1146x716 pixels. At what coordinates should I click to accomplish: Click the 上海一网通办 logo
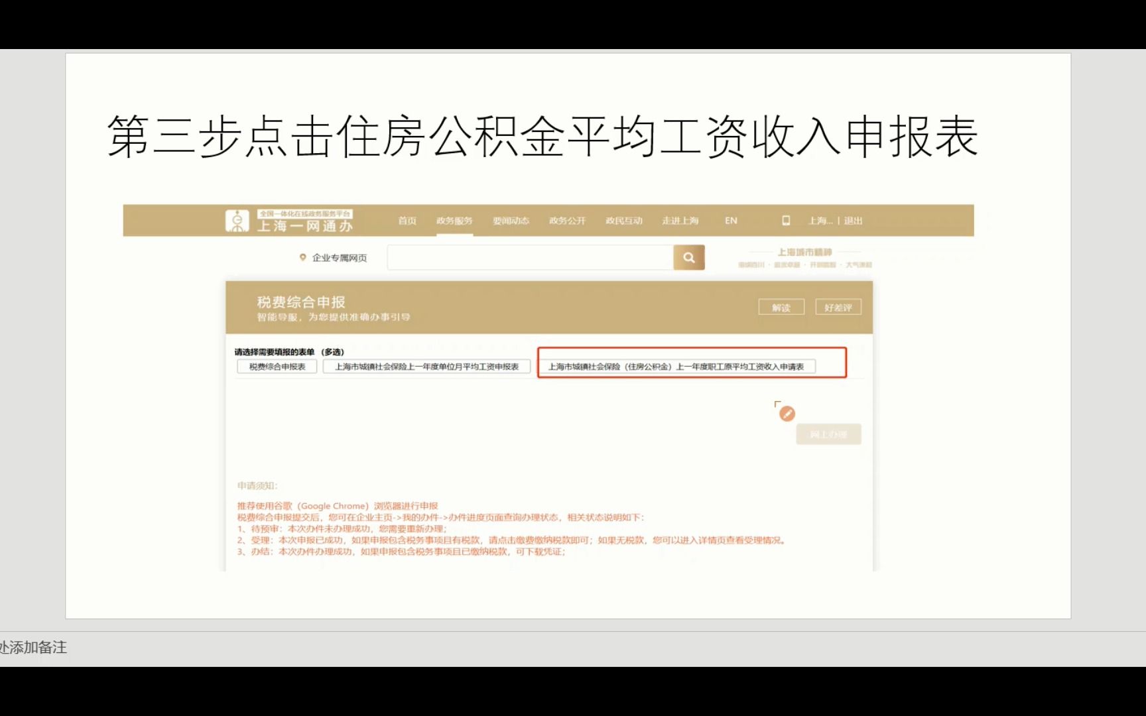289,221
